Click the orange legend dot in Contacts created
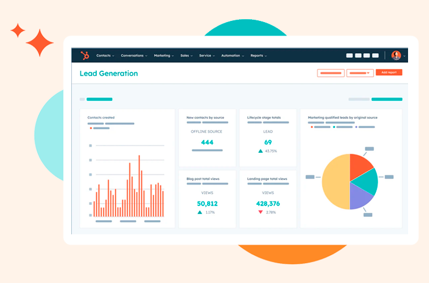429x283 pixels. (x=91, y=128)
